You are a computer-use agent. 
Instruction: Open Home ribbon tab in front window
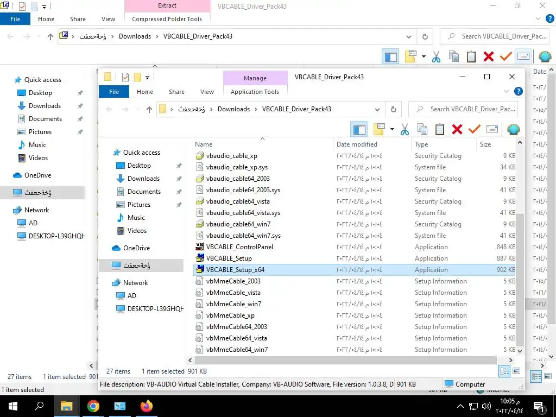coord(145,92)
